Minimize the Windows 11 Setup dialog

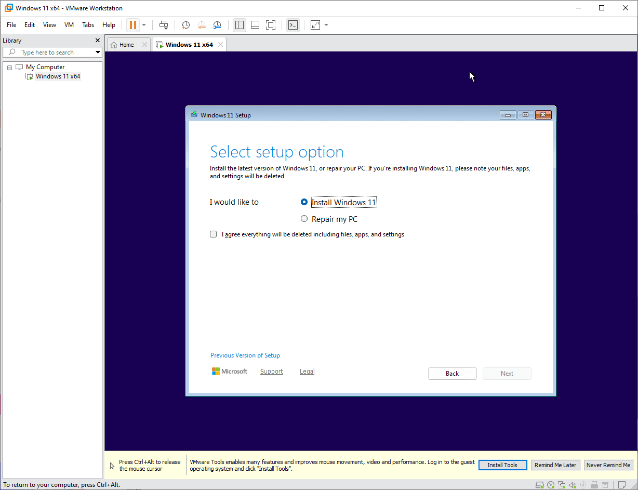(x=508, y=115)
